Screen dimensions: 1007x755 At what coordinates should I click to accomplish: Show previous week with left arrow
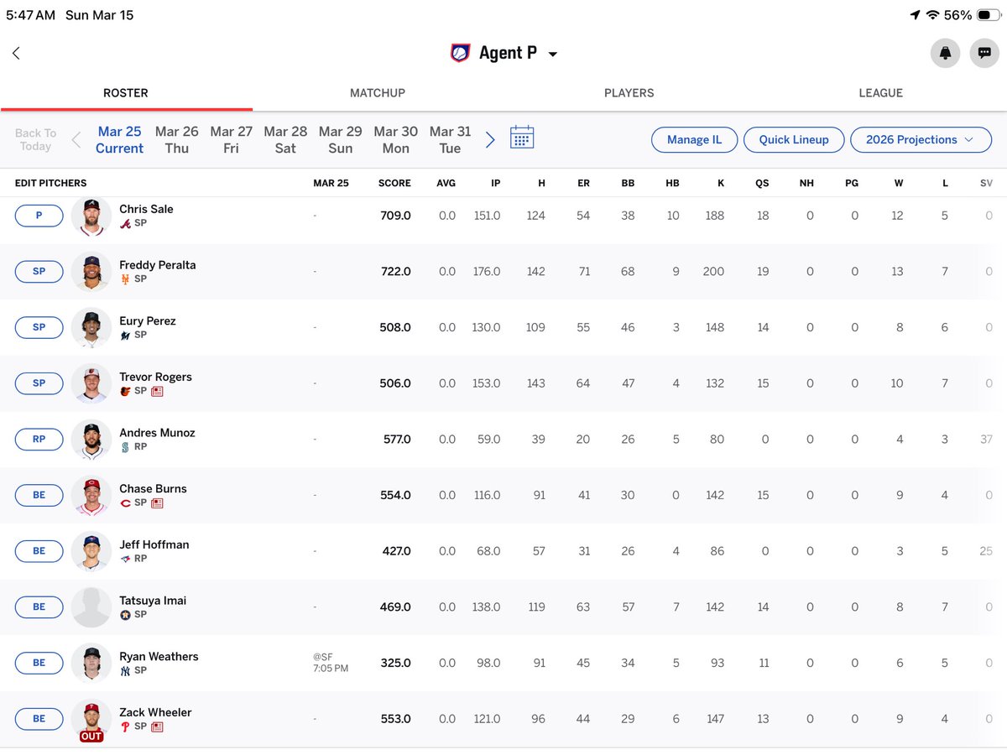point(76,139)
